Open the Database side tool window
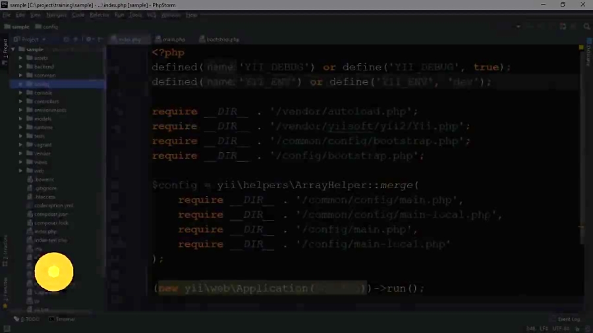Image resolution: width=593 pixels, height=333 pixels. [589, 53]
